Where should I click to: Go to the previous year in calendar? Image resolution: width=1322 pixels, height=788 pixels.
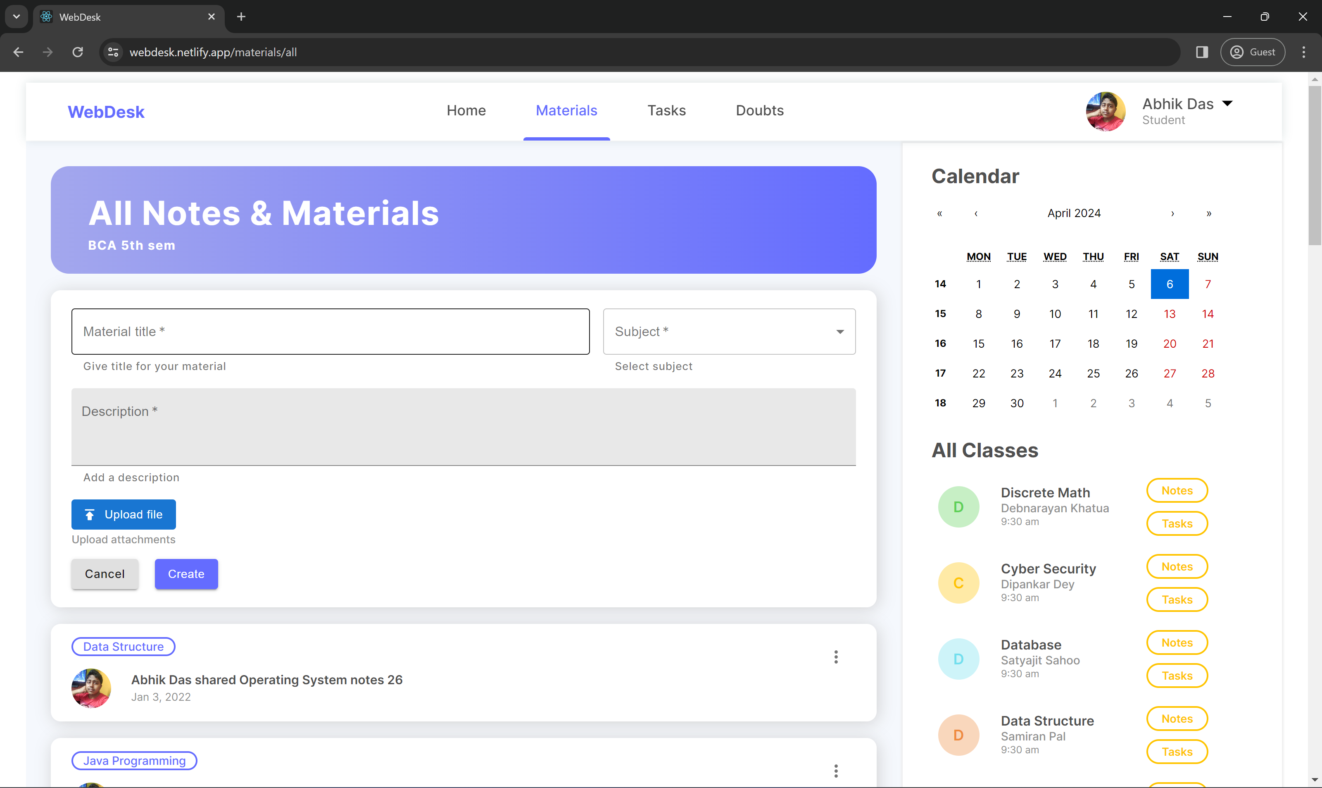click(x=939, y=213)
